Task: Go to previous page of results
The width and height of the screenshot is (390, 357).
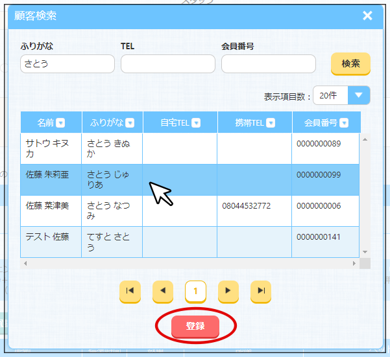Action: click(x=162, y=292)
